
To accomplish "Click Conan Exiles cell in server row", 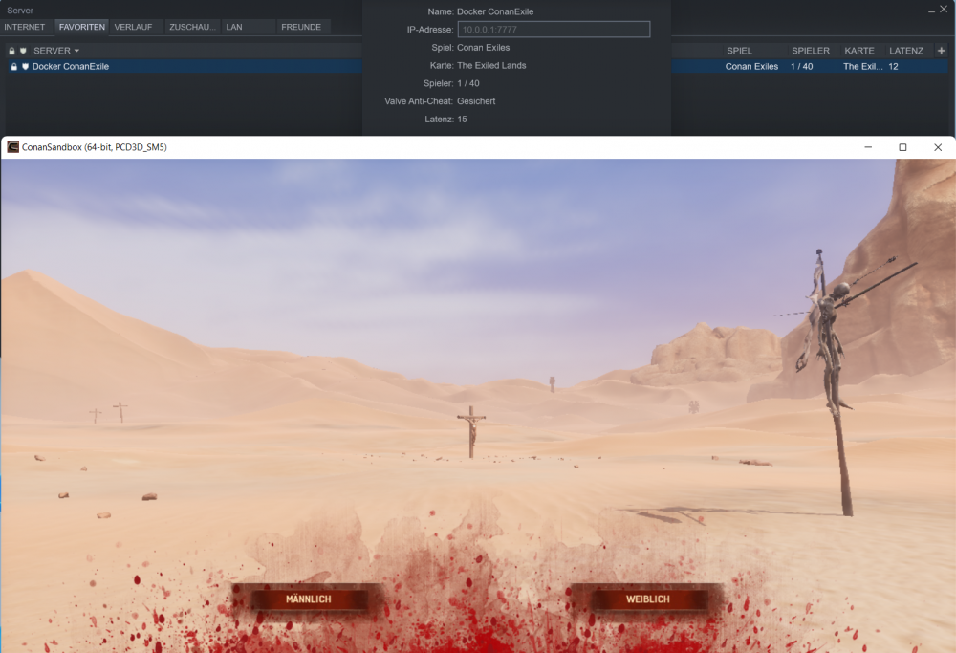I will coord(751,67).
